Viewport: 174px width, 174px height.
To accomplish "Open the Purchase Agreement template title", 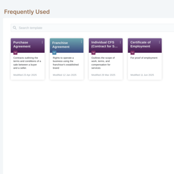I will coord(22,44).
